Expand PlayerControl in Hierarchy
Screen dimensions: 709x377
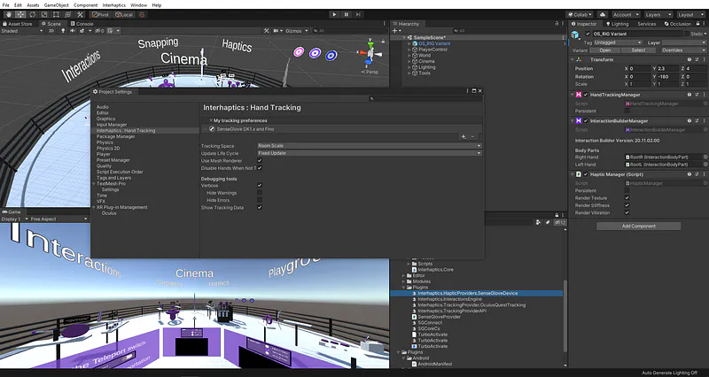point(410,50)
